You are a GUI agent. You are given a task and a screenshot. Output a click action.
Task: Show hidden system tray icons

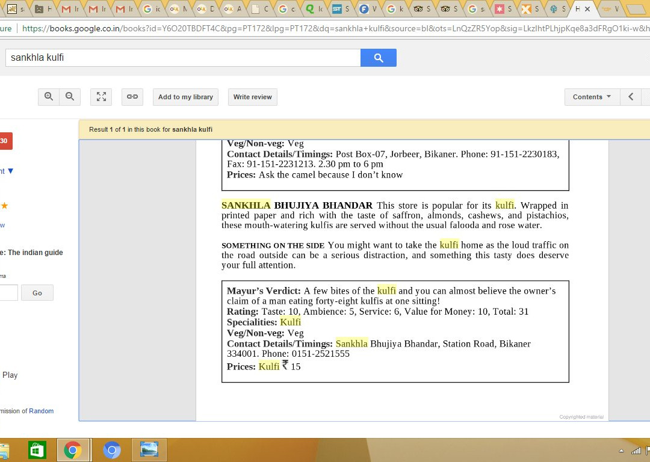click(x=621, y=451)
